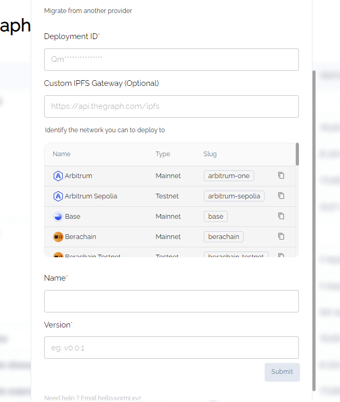Click the Berachain network name
The height and width of the screenshot is (402, 340).
(x=81, y=236)
